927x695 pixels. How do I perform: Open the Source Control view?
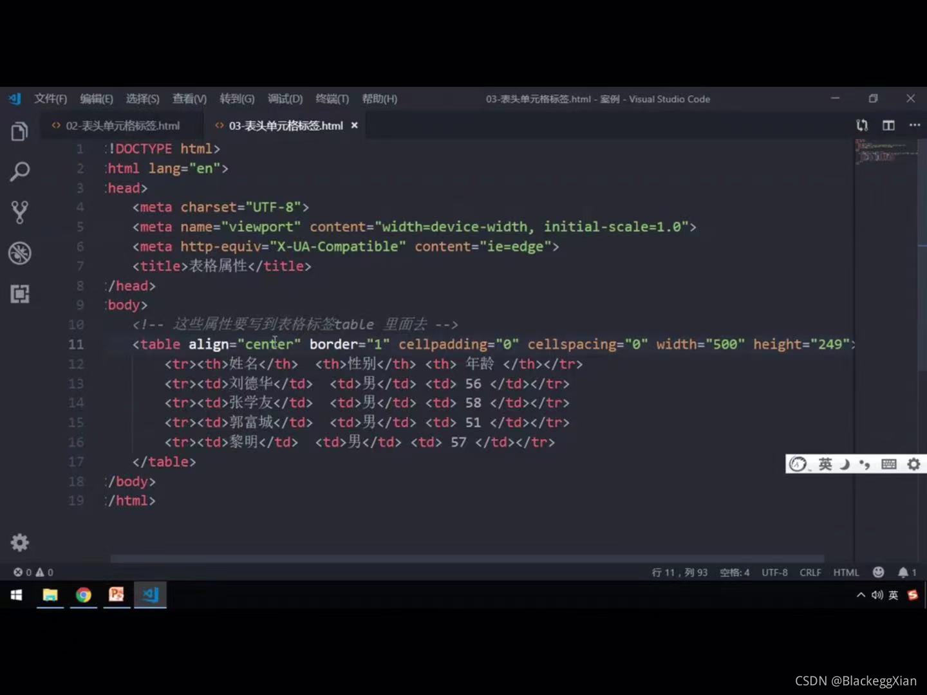point(19,212)
